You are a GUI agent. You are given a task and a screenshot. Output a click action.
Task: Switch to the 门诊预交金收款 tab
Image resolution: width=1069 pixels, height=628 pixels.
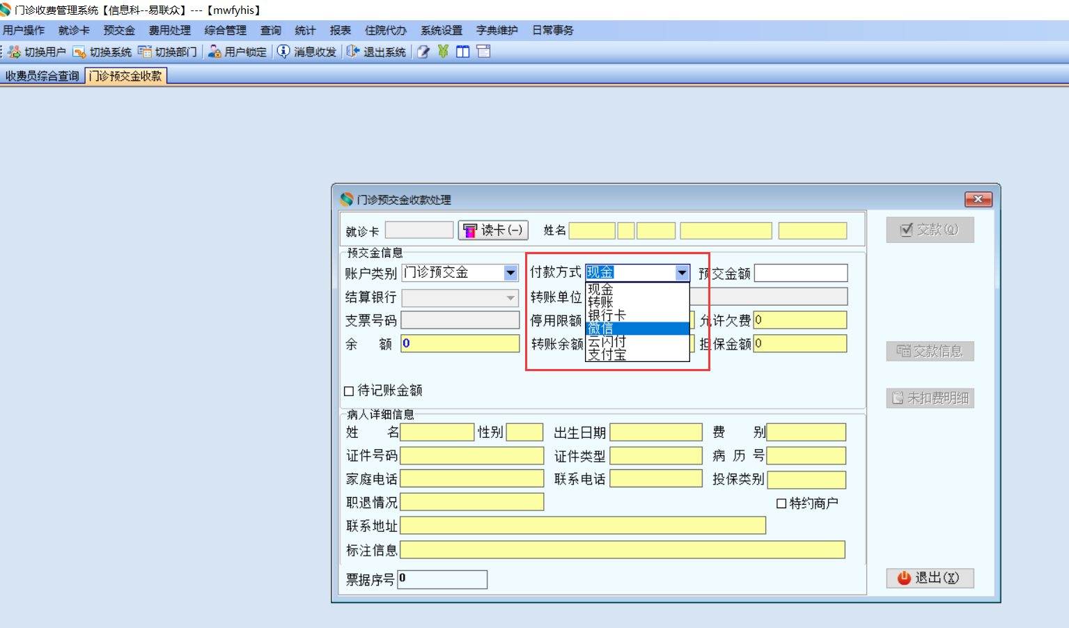coord(125,76)
